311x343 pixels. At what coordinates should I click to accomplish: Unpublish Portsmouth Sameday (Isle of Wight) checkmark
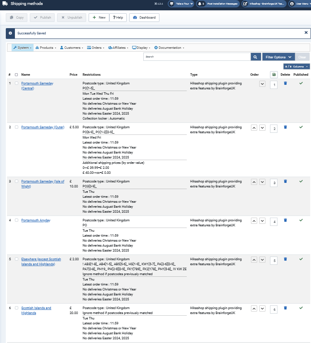pyautogui.click(x=301, y=181)
